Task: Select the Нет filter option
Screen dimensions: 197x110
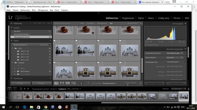Action: 111,23
